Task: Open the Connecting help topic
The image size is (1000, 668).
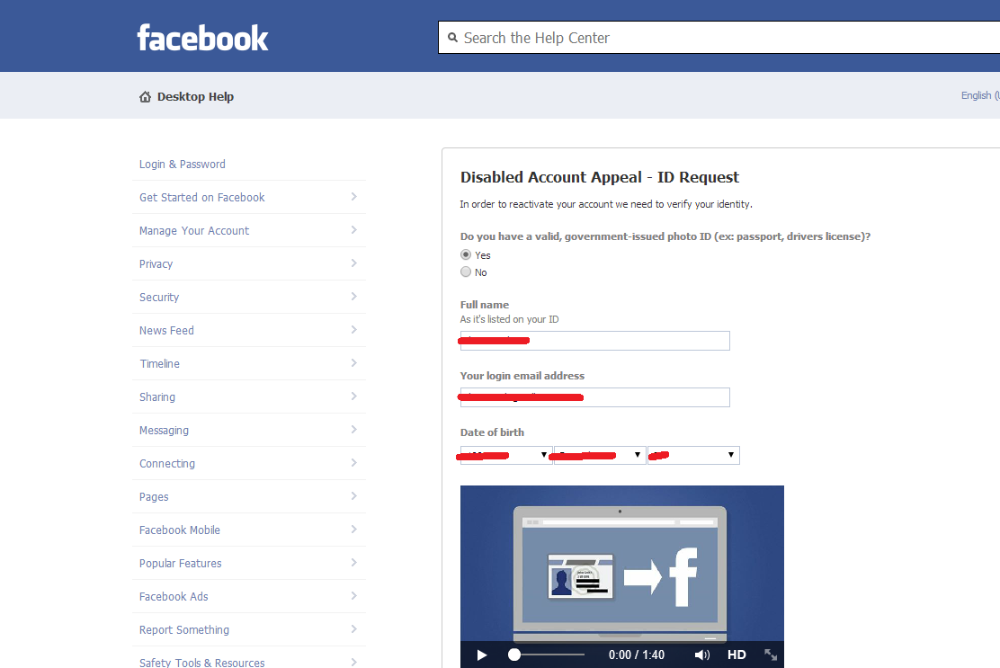Action: tap(167, 463)
